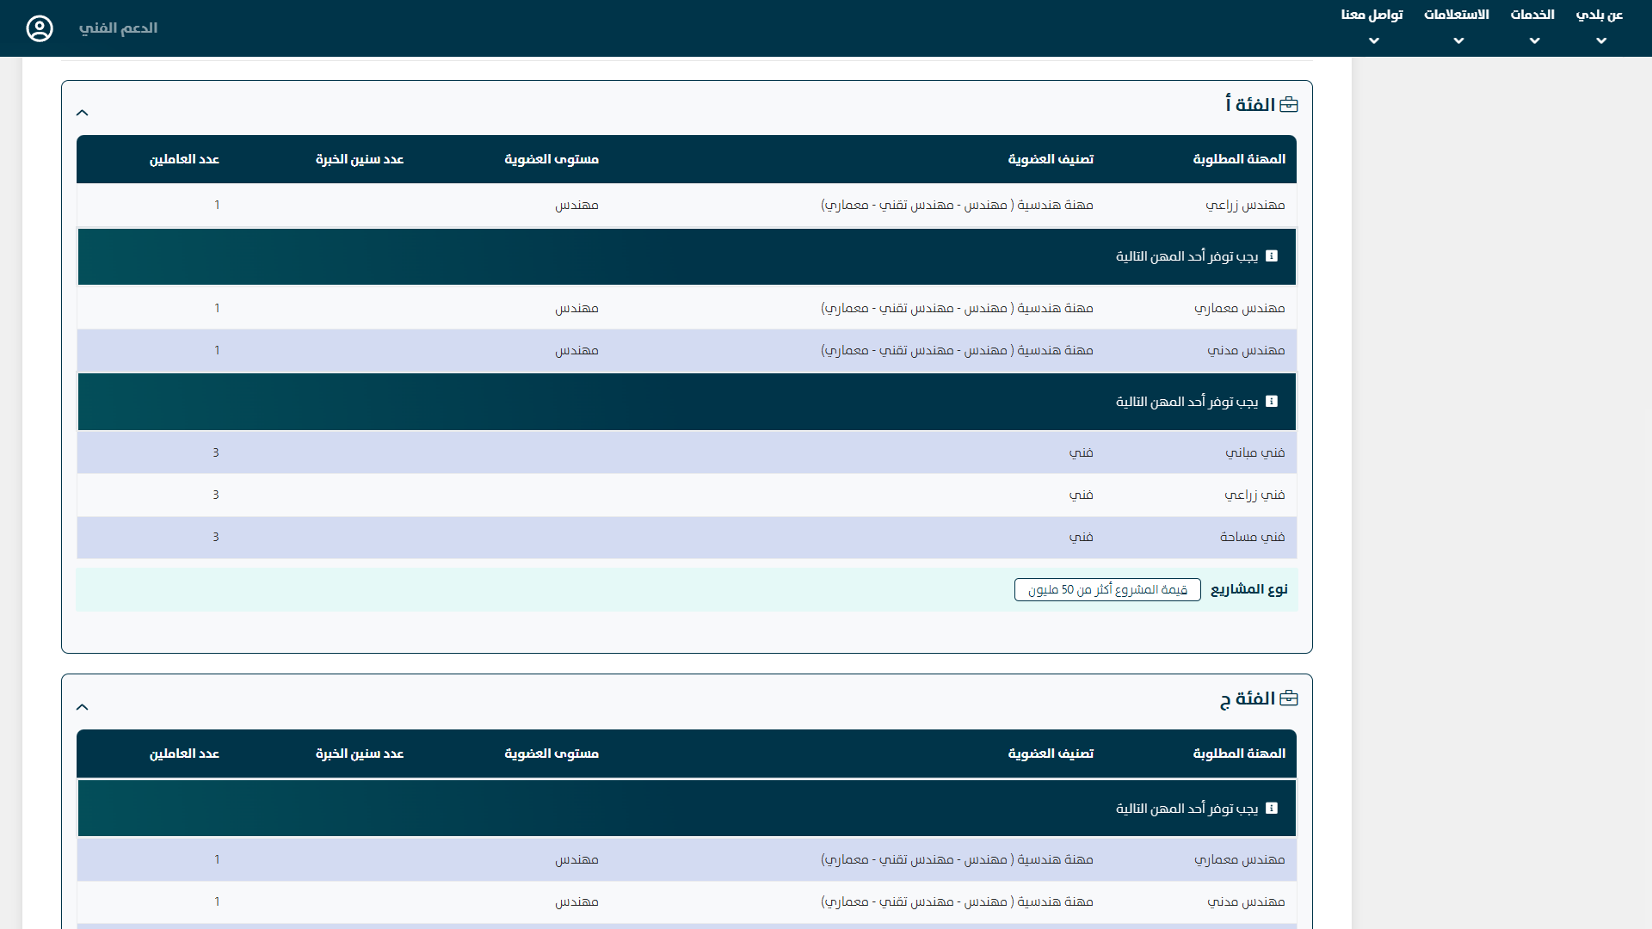Viewport: 1652px width, 929px height.
Task: Click the الدعم الفني link
Action: tap(118, 28)
